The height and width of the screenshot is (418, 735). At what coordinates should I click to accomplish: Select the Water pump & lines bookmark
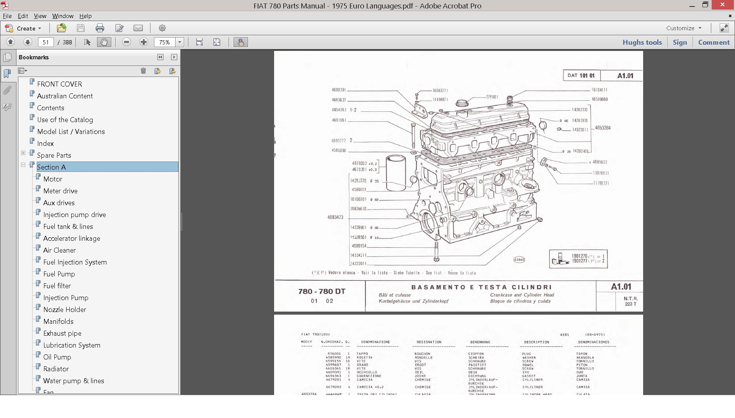(73, 381)
